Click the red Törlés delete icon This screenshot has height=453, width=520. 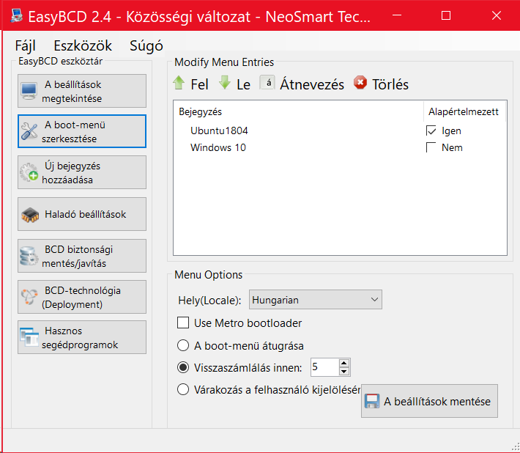pos(360,83)
